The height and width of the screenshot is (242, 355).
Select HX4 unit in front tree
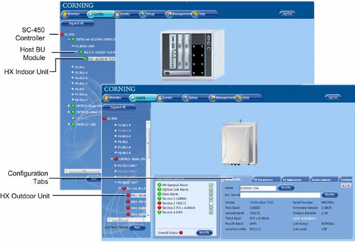tap(136, 214)
